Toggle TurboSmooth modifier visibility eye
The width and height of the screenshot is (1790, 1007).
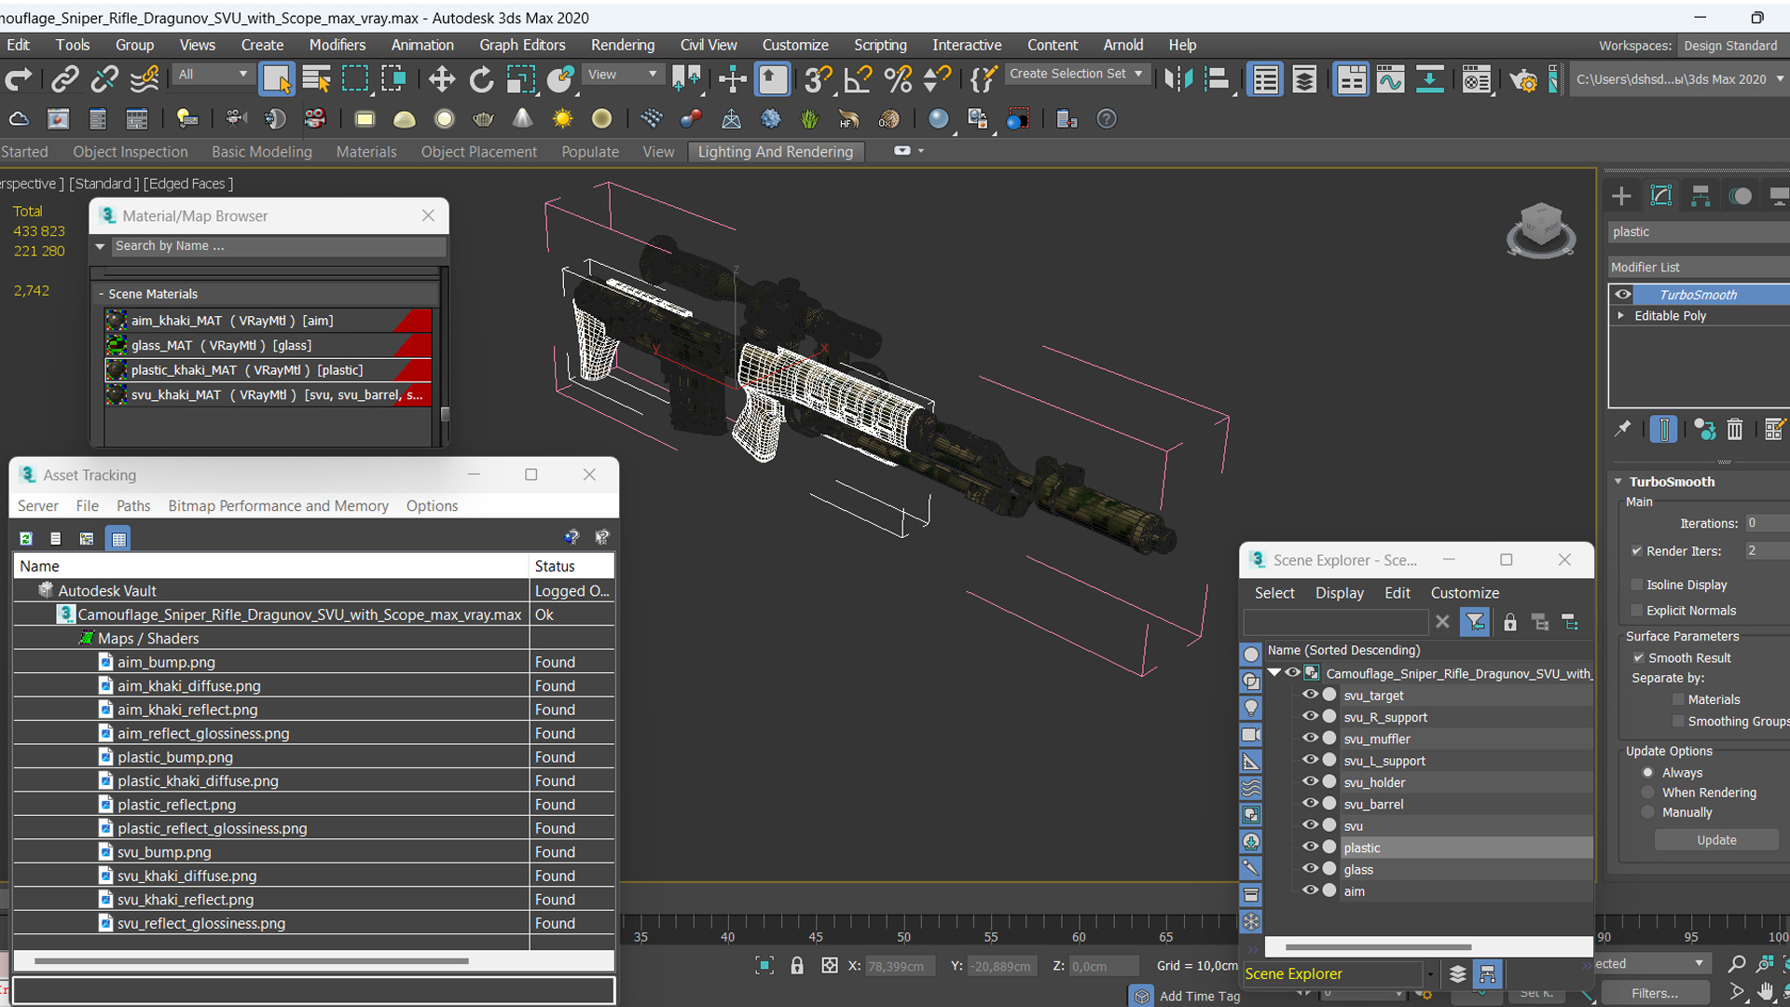(x=1623, y=295)
